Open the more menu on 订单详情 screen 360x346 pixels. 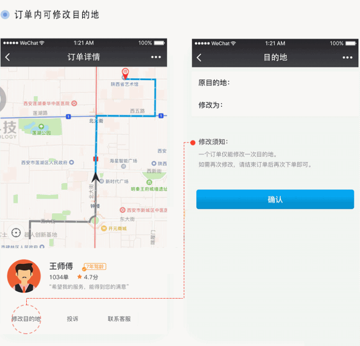pos(156,58)
